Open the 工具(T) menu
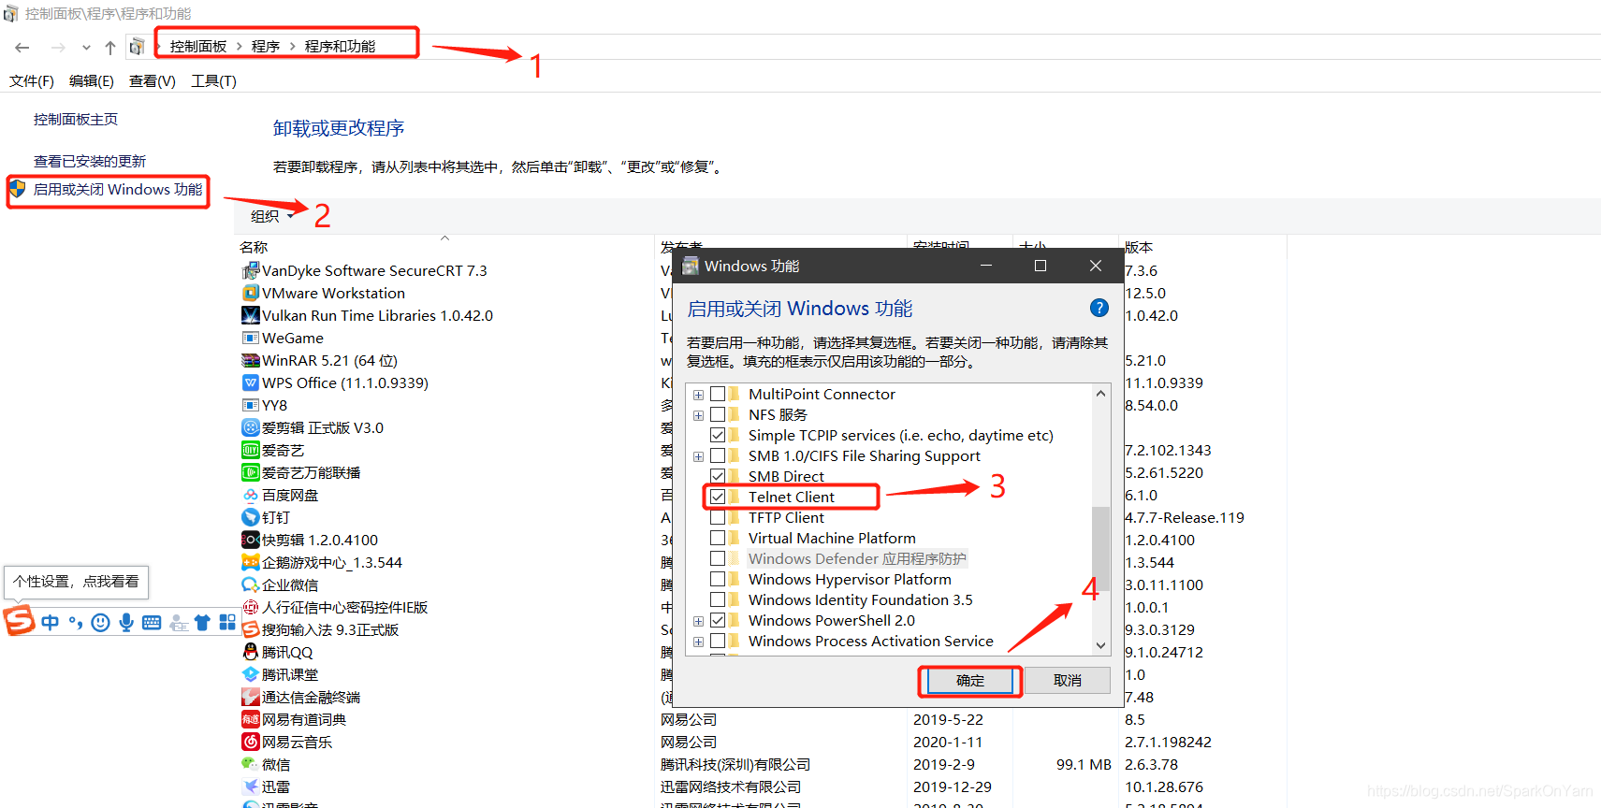 click(213, 81)
